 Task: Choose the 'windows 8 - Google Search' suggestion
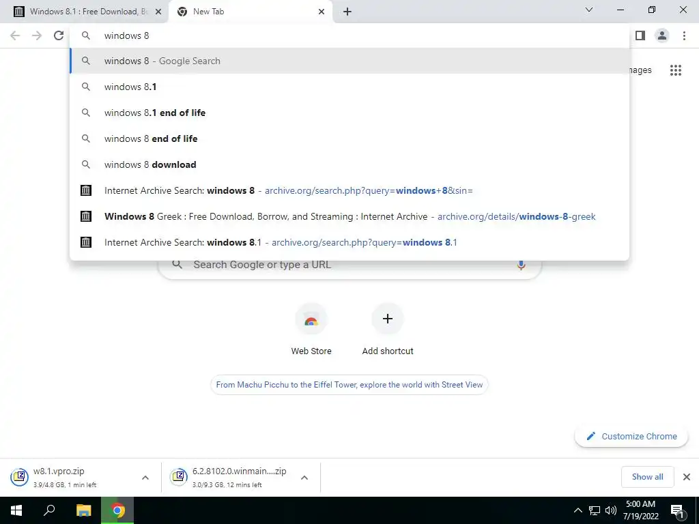click(x=349, y=61)
